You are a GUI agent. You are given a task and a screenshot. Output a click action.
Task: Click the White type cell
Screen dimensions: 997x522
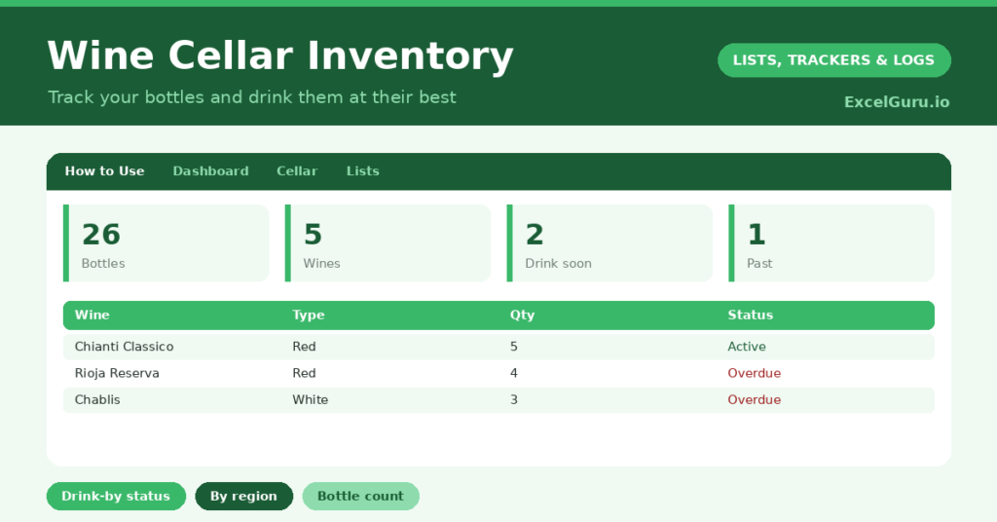tap(311, 400)
